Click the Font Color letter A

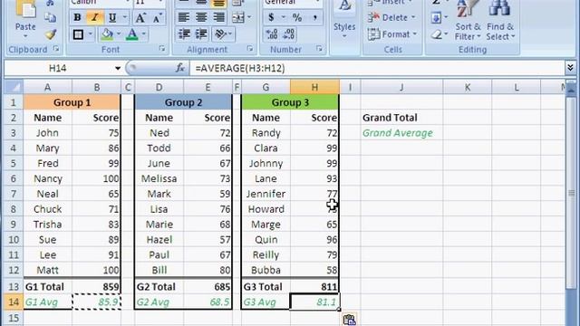pos(132,34)
